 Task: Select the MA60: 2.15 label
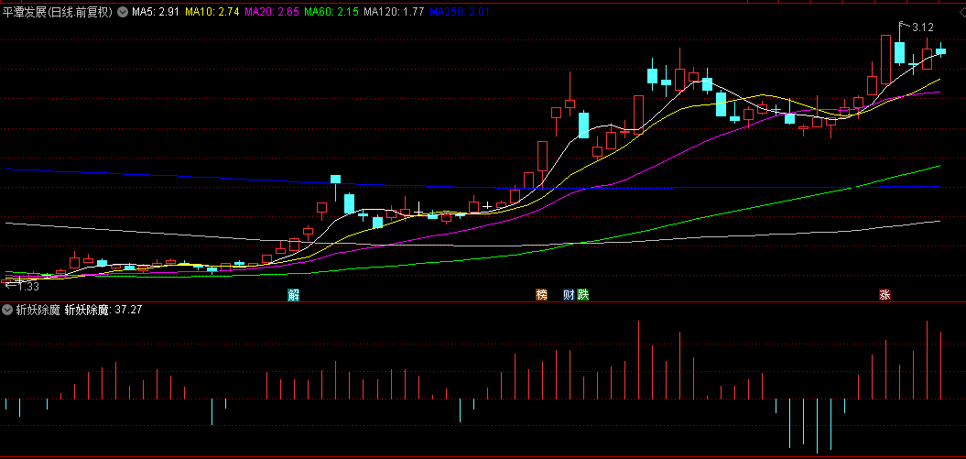[331, 12]
